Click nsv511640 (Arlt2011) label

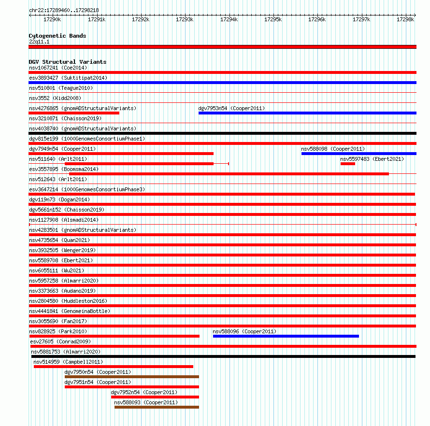point(58,159)
